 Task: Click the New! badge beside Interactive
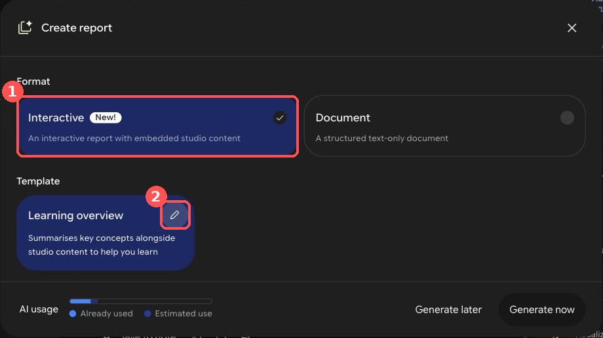(106, 117)
